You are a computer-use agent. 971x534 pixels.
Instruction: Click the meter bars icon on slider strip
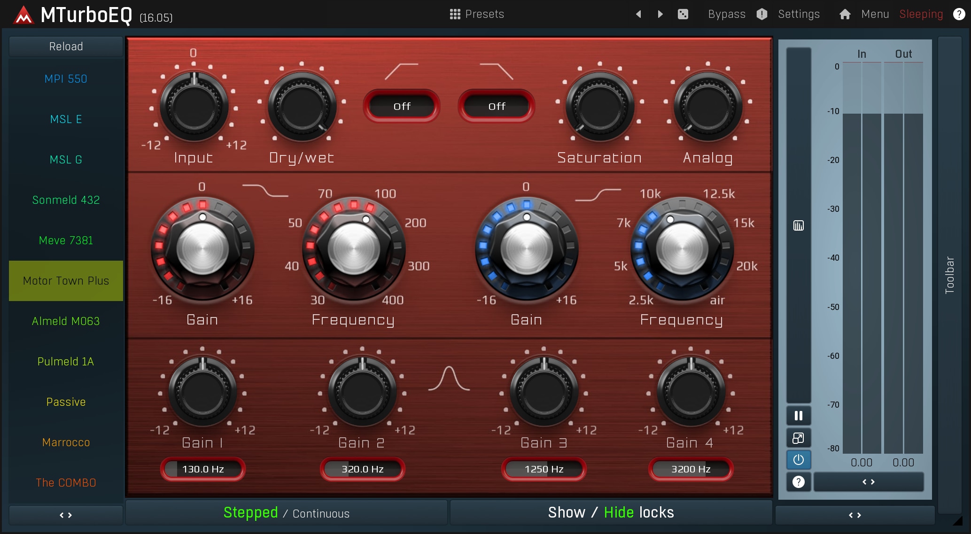click(x=799, y=225)
